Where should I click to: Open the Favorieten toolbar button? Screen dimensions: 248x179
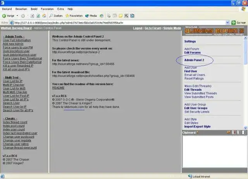74,16
